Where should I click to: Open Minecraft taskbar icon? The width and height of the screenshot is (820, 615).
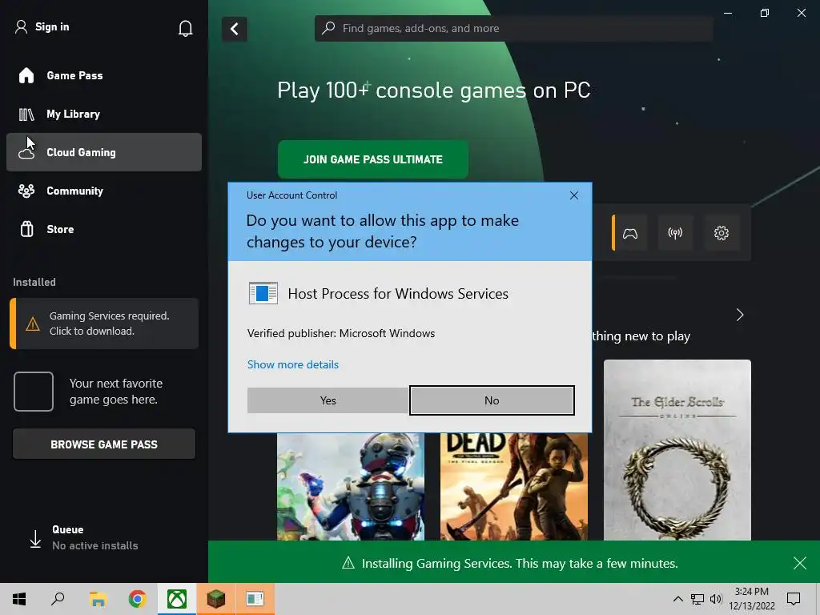tap(215, 599)
